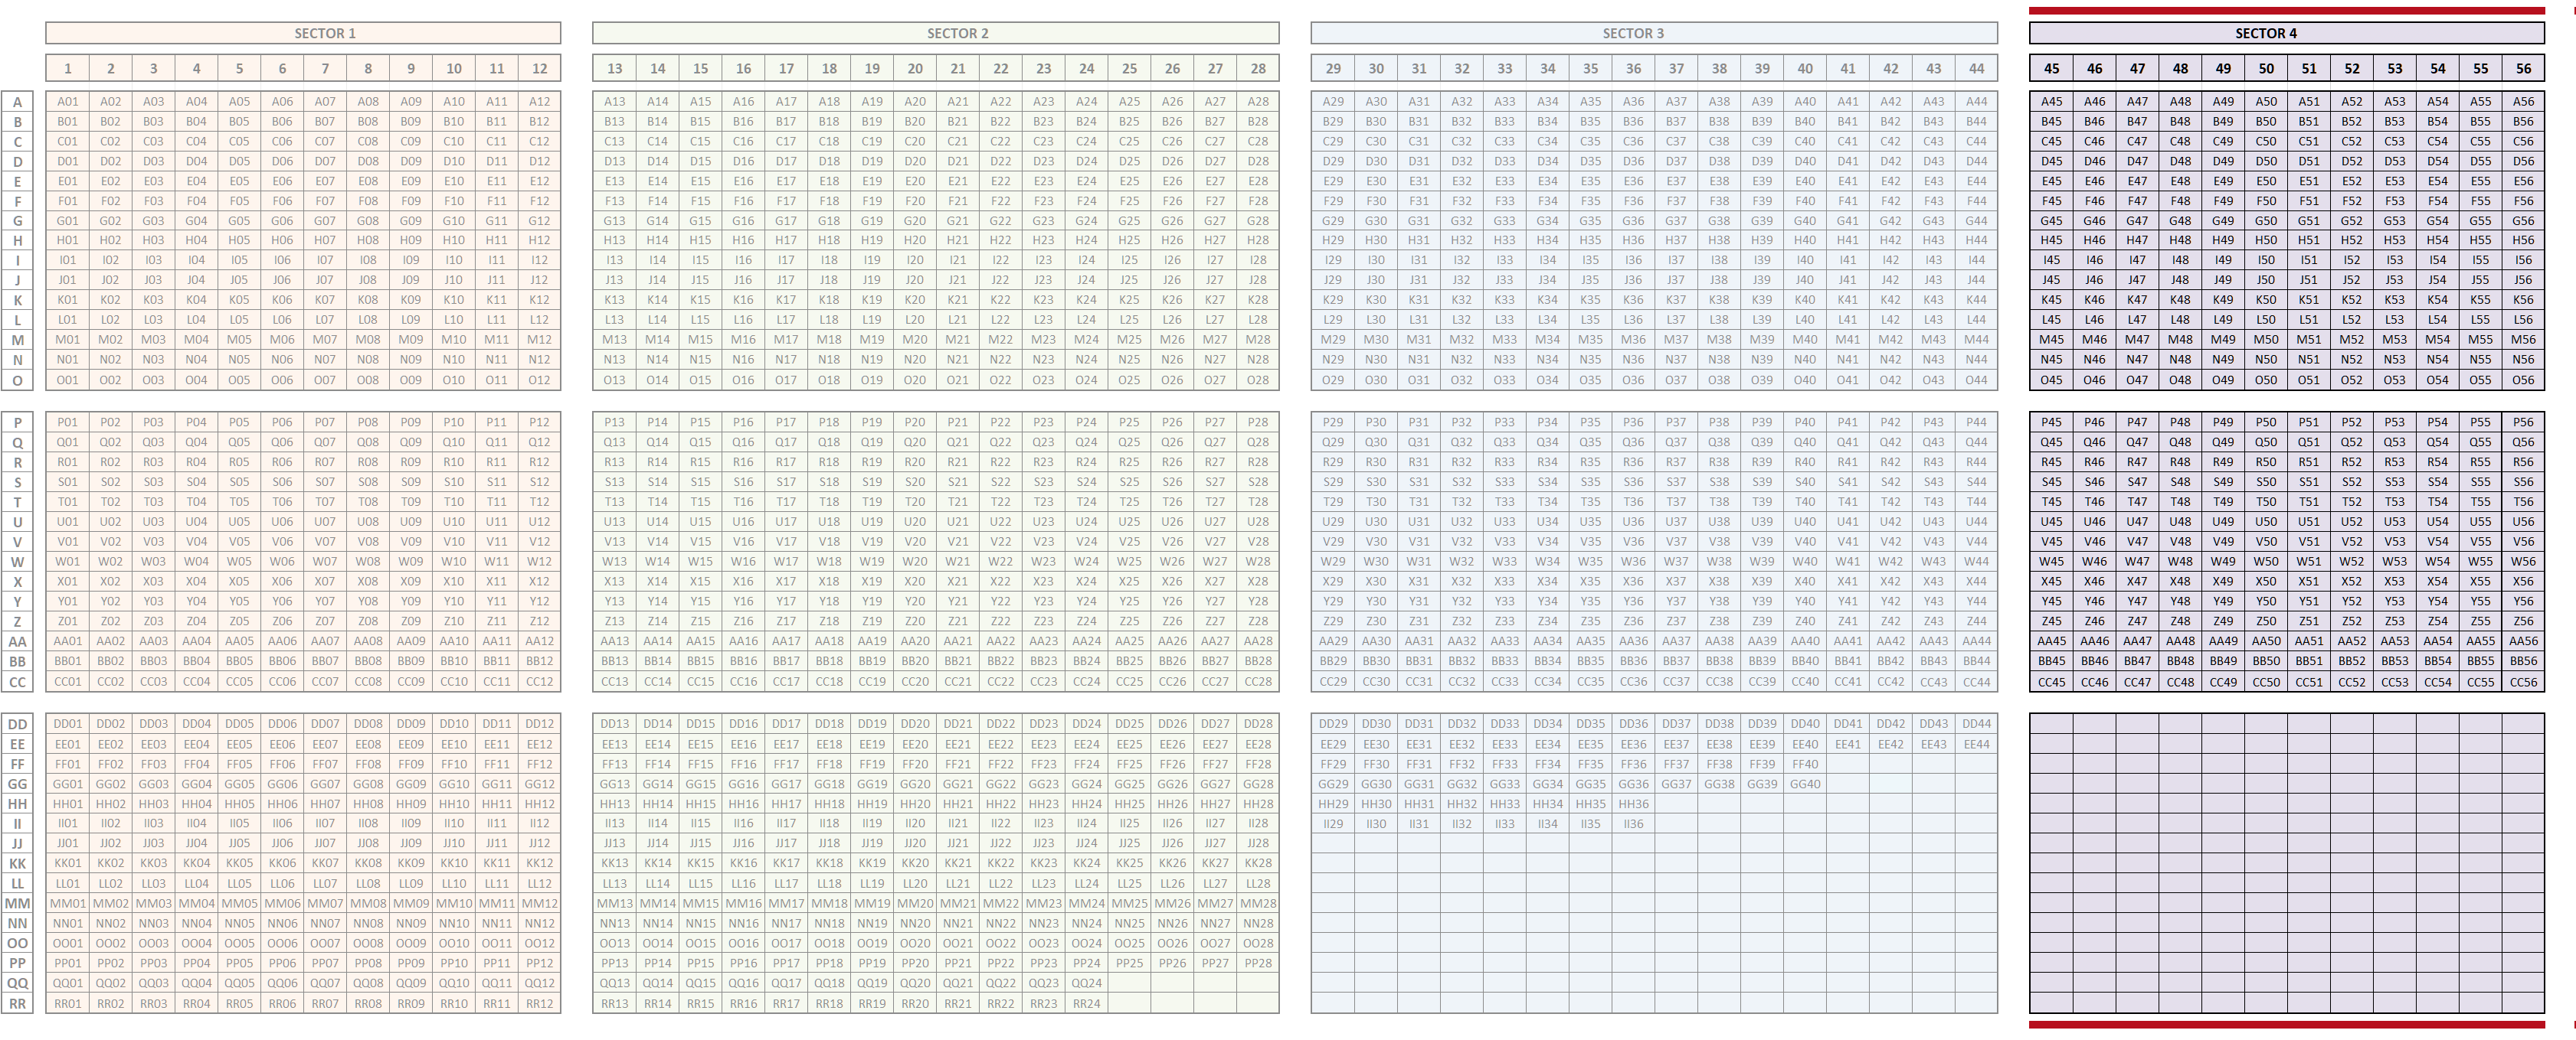Viewport: 2576px width, 1040px height.
Task: Select cell A56 in Sector 4
Action: tap(2523, 101)
